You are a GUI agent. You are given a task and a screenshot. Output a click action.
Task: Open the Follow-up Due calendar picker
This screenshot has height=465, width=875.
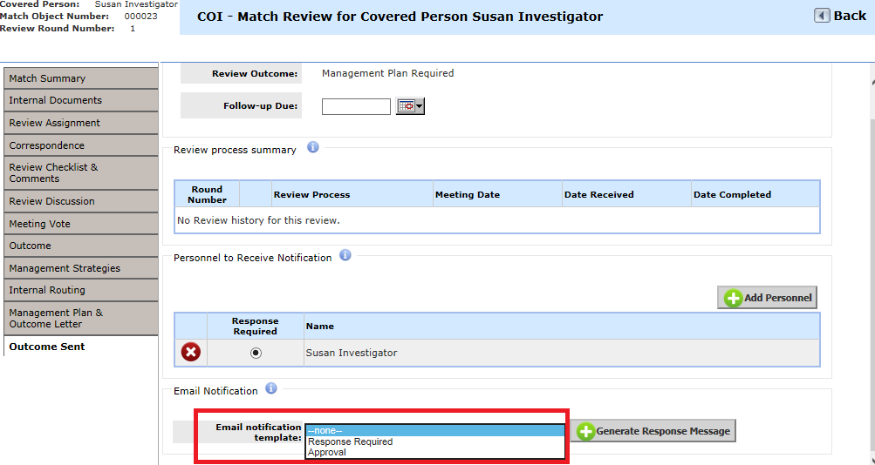[410, 106]
